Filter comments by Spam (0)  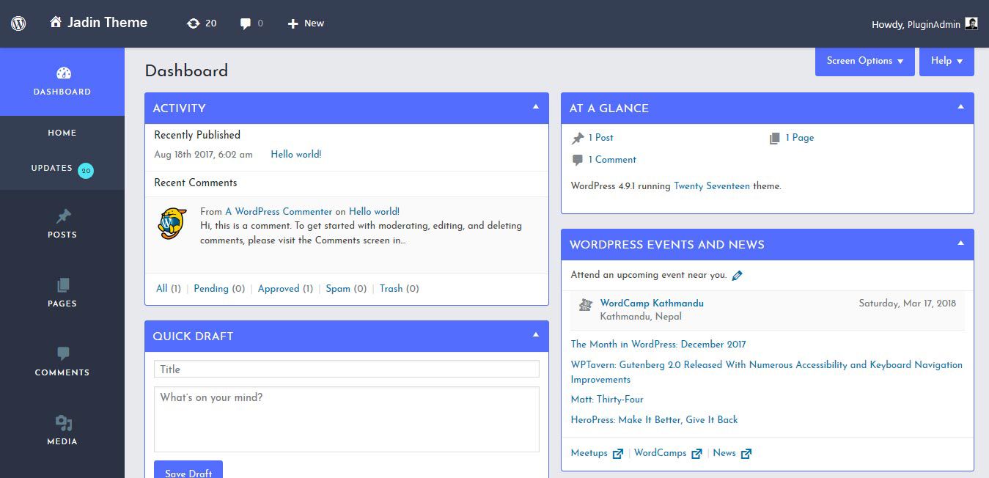(x=346, y=289)
